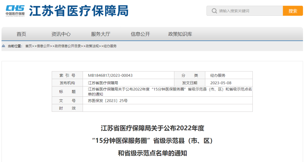Open the 资讯中心 navigation tab
The image size is (305, 162).
(61, 34)
